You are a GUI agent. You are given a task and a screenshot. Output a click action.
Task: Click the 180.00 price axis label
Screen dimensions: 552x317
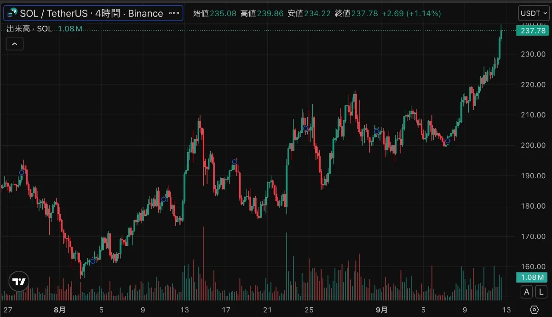click(534, 206)
